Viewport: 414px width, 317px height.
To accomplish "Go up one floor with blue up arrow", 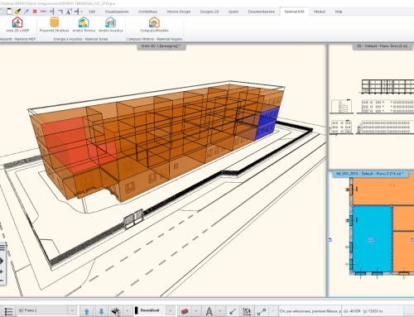I will 87,311.
